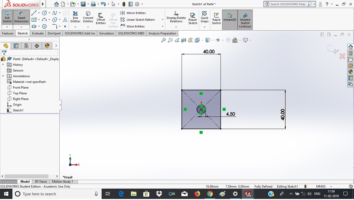
Task: Open the Circle tool dropdown arrow
Action: click(x=49, y=13)
